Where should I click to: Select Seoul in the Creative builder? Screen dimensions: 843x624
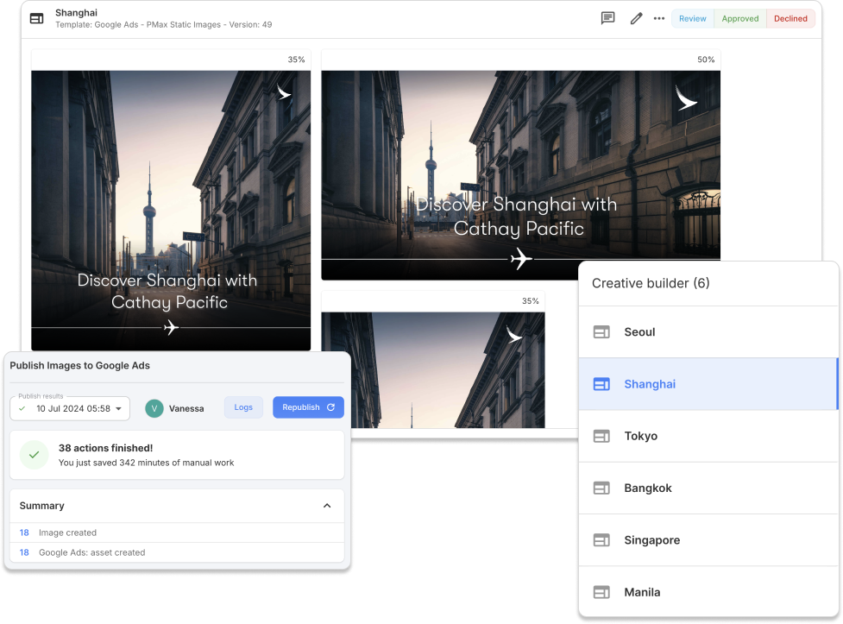coord(708,332)
